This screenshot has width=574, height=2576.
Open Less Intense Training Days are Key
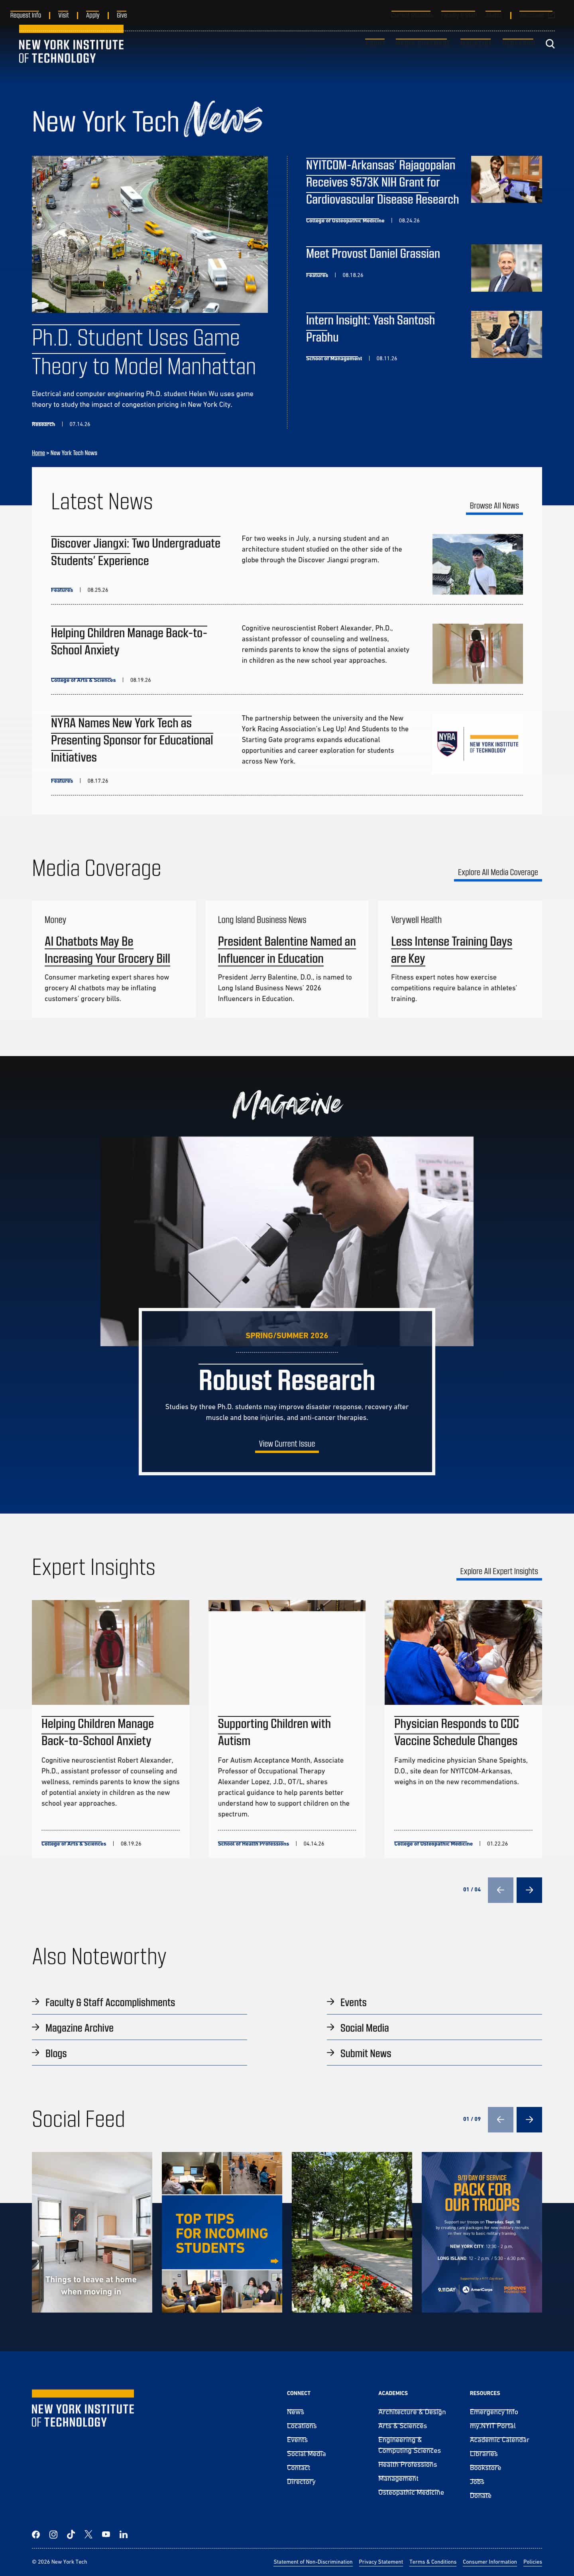pos(451,950)
